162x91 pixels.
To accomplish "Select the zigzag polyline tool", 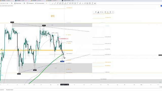I will tap(85, 3).
